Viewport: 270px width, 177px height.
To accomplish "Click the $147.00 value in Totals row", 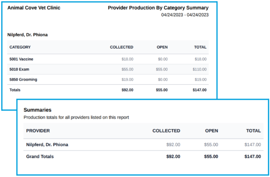I will [x=200, y=90].
